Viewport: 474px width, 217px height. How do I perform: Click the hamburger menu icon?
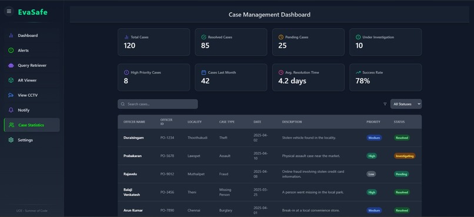coord(9,12)
